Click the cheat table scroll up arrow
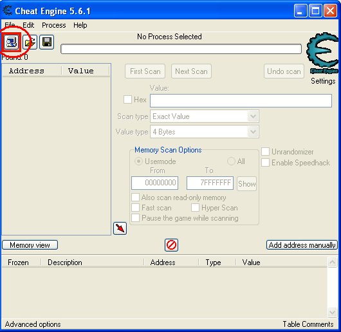 [332, 263]
